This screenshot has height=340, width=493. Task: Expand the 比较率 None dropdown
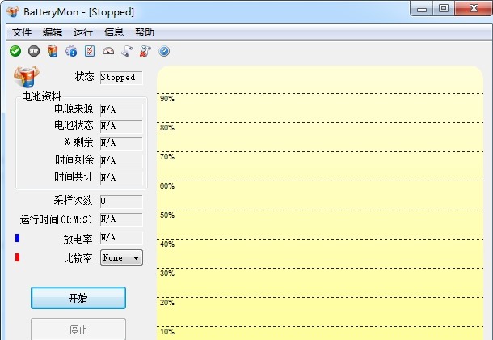coord(121,257)
